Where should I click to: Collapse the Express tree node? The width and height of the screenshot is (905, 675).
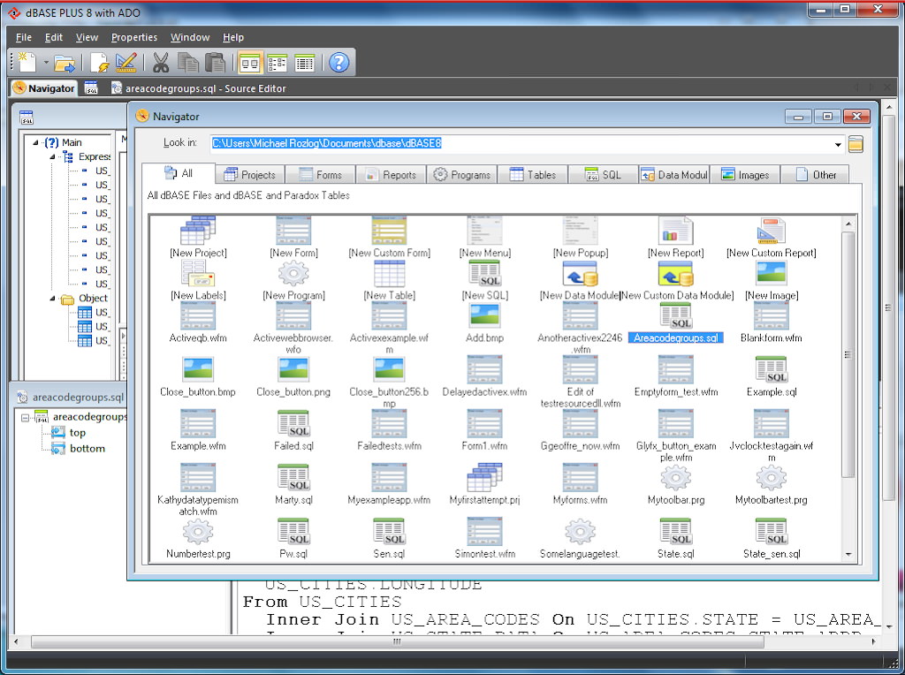click(52, 157)
